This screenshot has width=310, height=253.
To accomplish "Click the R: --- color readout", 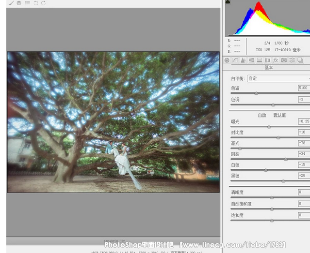I will tap(234, 41).
